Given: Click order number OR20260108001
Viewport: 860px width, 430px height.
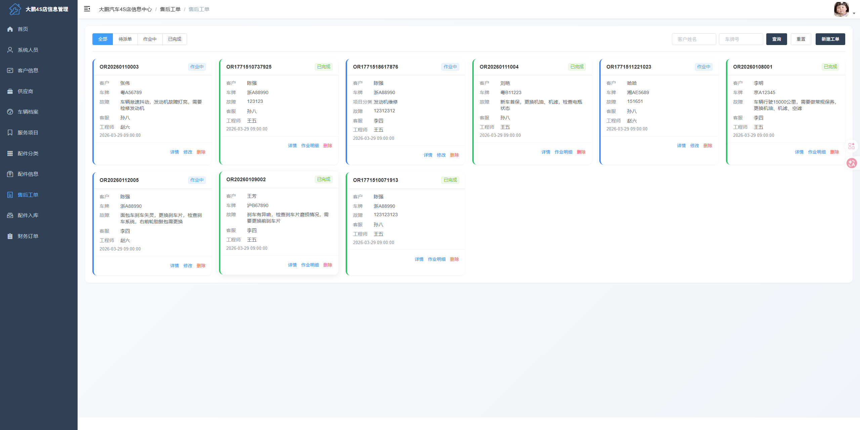Looking at the screenshot, I should [x=752, y=67].
